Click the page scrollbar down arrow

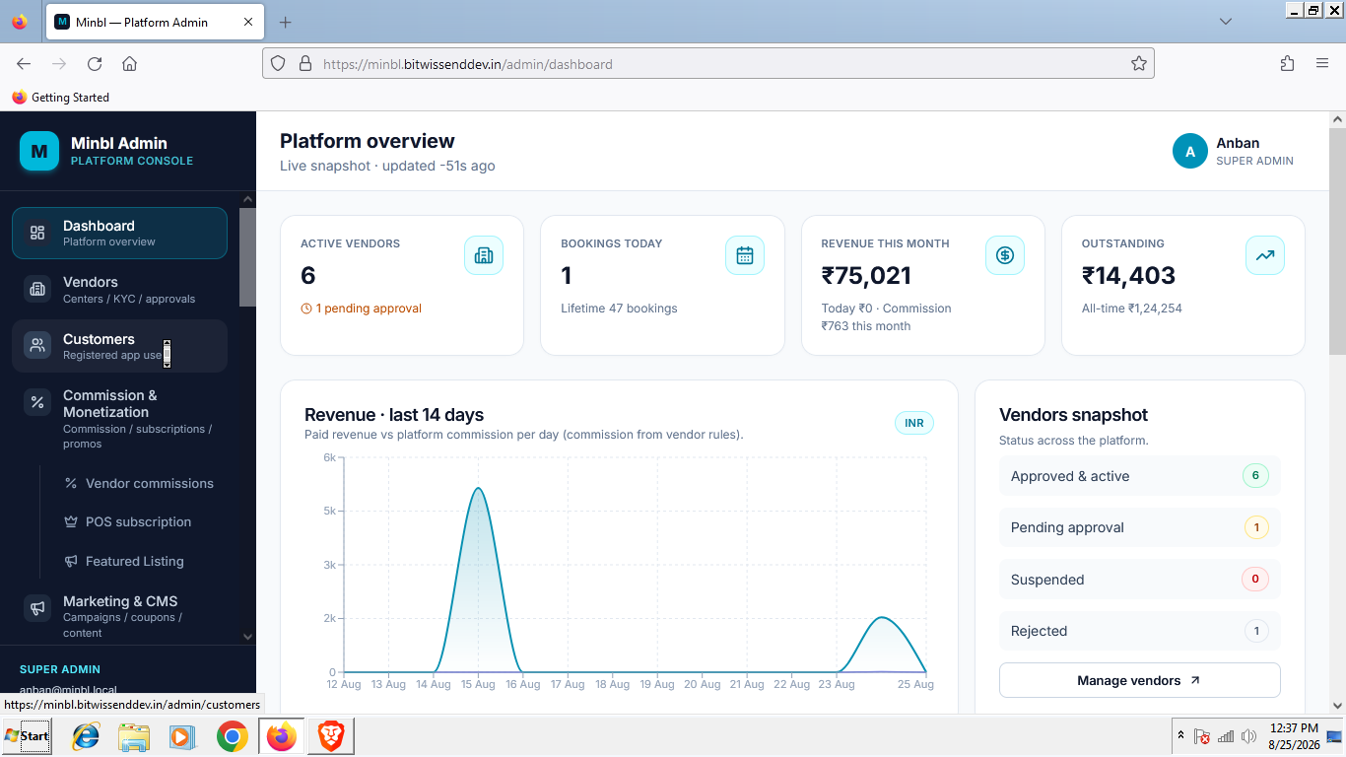(x=1337, y=706)
